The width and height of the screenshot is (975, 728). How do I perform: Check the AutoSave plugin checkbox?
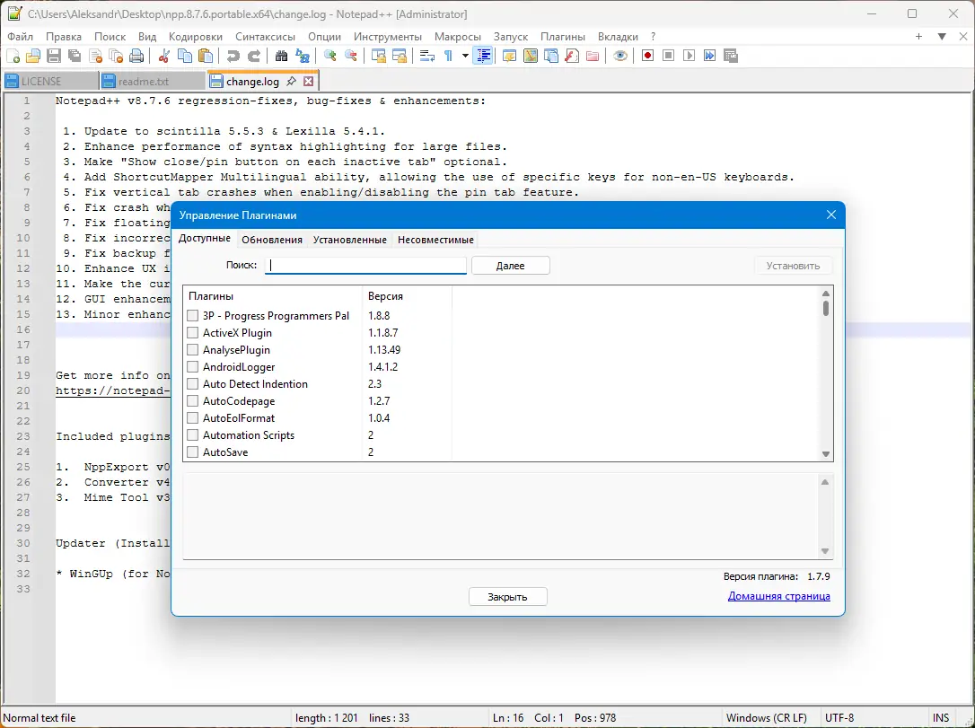(192, 452)
